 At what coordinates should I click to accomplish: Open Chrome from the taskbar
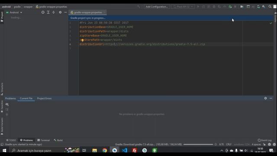tap(105, 150)
